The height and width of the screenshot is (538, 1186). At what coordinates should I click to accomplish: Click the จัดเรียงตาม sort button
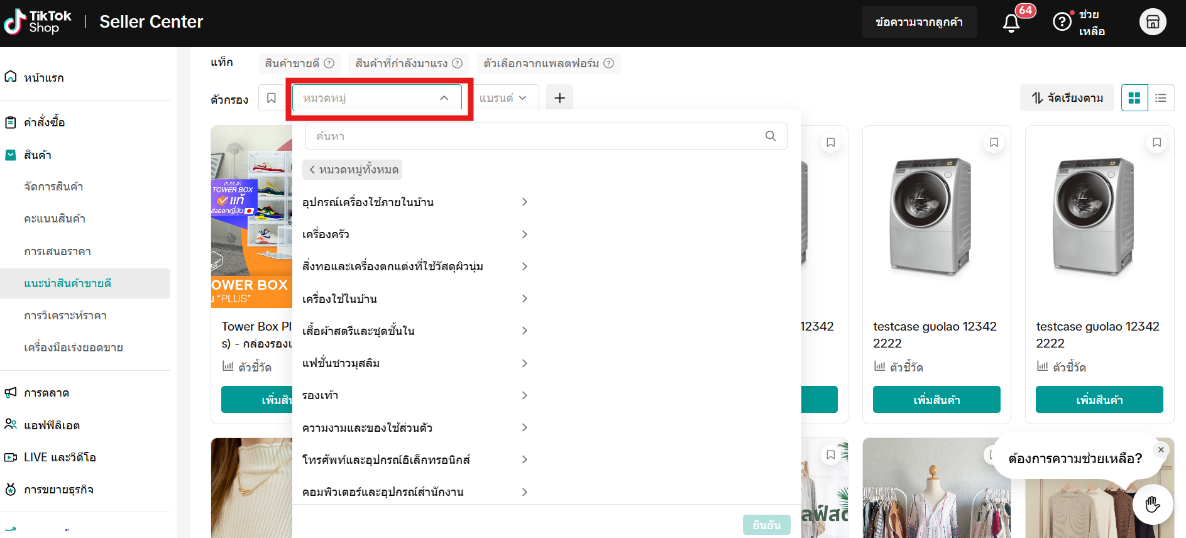[1067, 98]
